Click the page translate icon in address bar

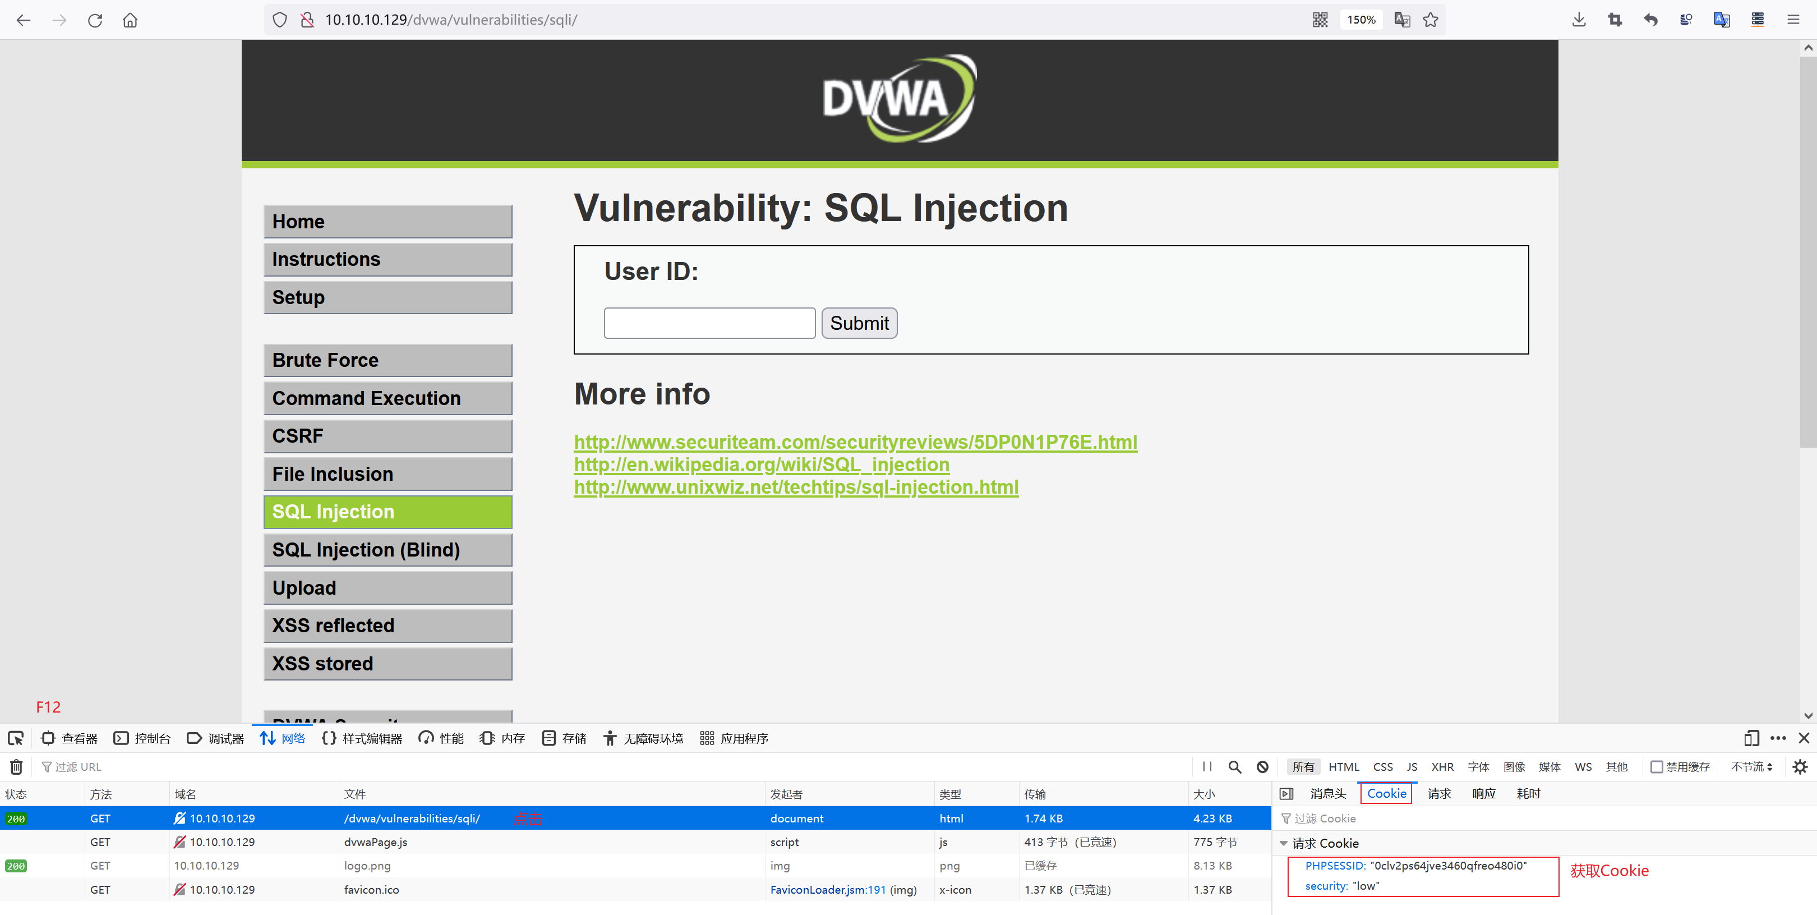click(x=1401, y=20)
